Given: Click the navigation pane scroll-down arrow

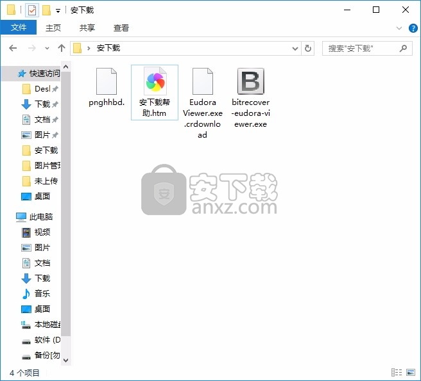Looking at the screenshot, I should click(65, 361).
